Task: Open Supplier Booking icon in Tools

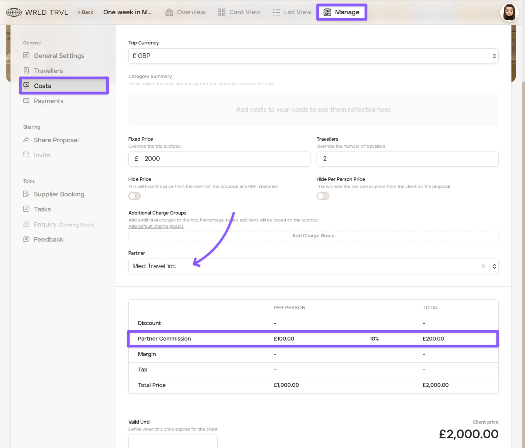Action: (x=26, y=194)
